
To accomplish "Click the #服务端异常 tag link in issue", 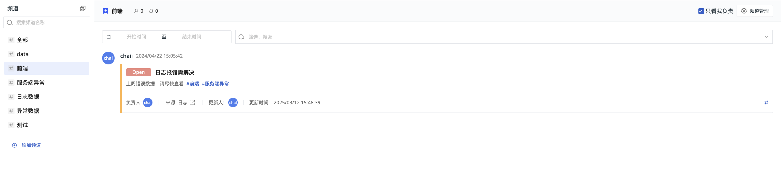I will (215, 84).
